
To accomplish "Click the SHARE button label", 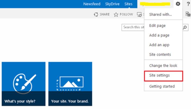I will pos(105,14).
